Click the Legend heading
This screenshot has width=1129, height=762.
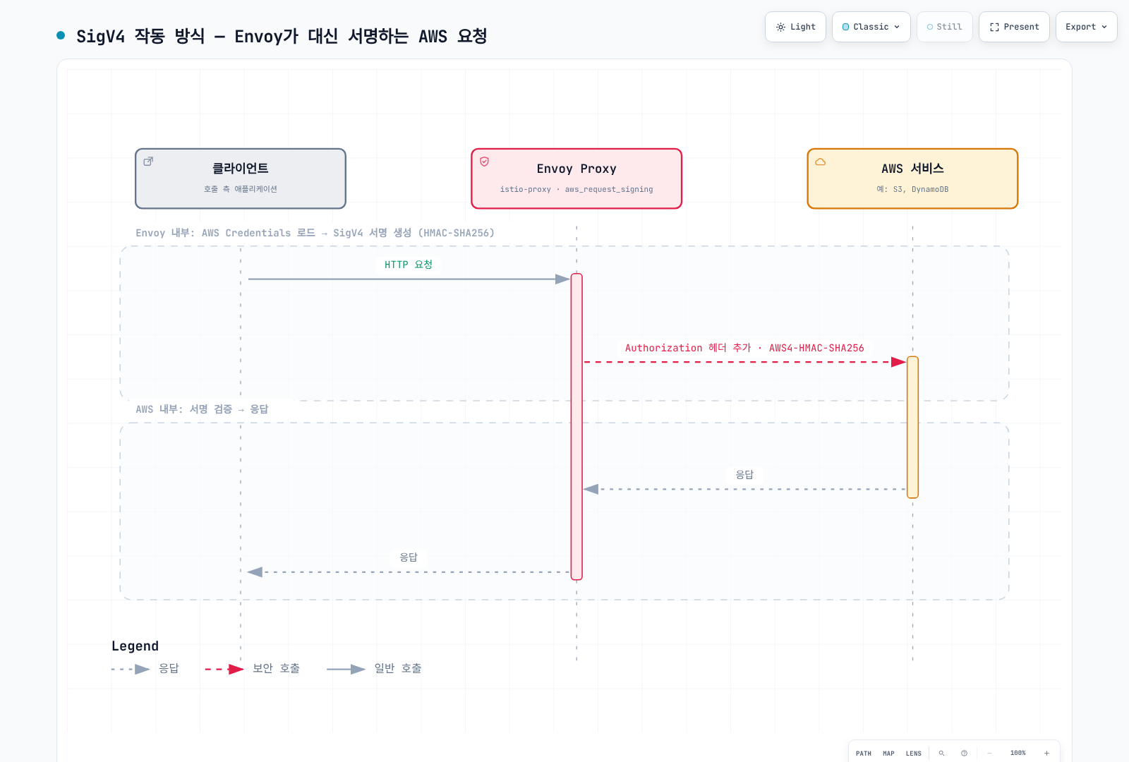[x=135, y=646]
